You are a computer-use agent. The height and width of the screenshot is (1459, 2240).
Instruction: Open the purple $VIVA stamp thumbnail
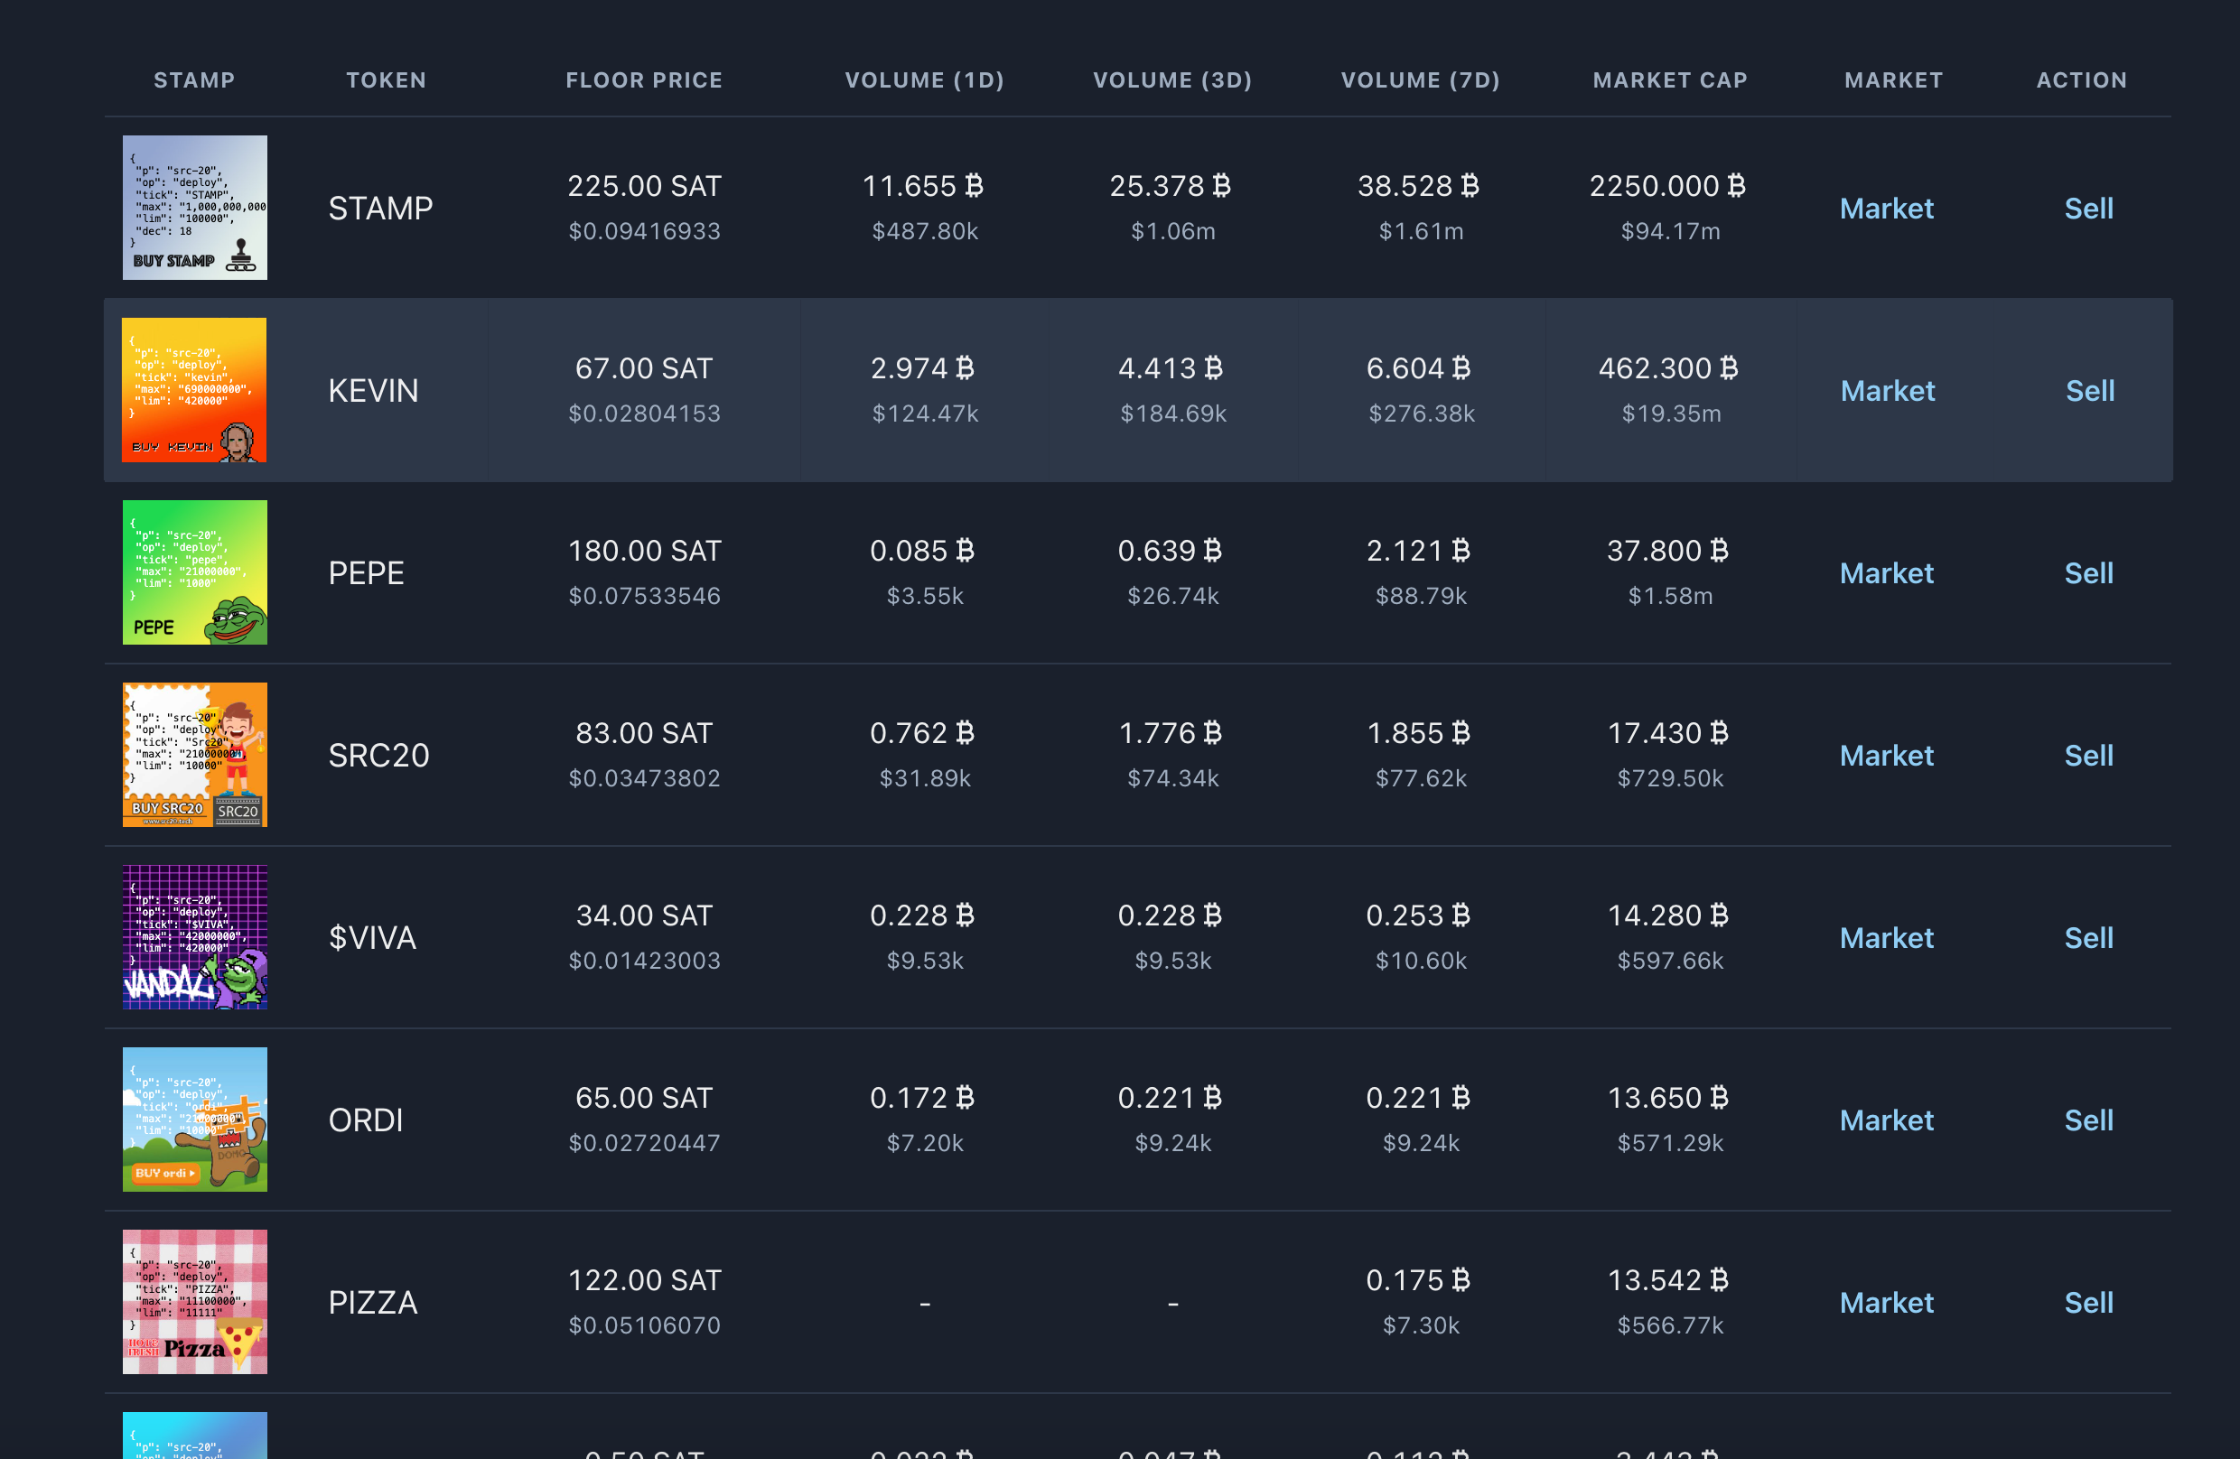(x=195, y=938)
